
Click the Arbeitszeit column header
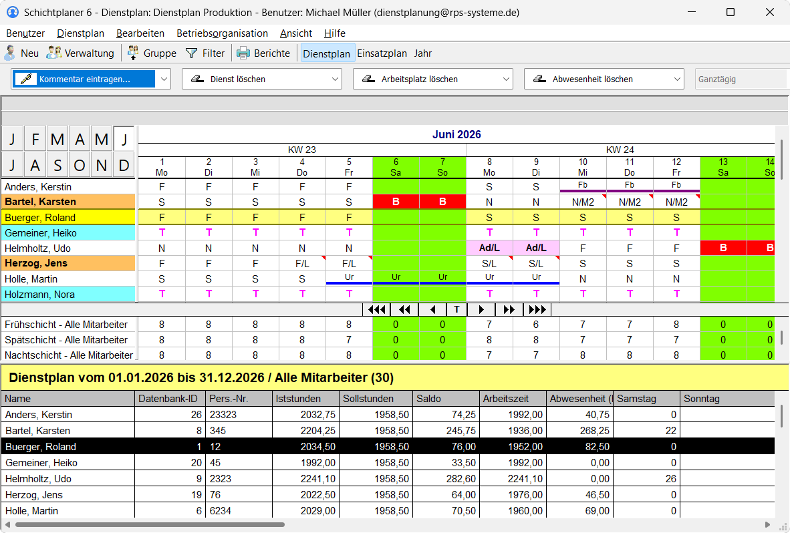point(513,399)
